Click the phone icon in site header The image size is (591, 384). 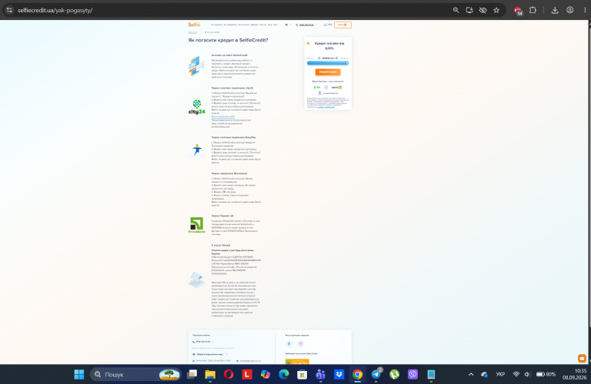tap(296, 25)
